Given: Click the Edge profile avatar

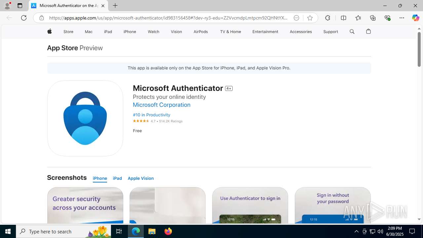Looking at the screenshot, I should pos(7,6).
